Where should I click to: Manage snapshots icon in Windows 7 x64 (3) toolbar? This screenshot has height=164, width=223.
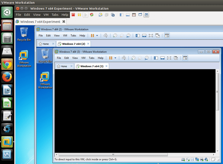click(146, 58)
